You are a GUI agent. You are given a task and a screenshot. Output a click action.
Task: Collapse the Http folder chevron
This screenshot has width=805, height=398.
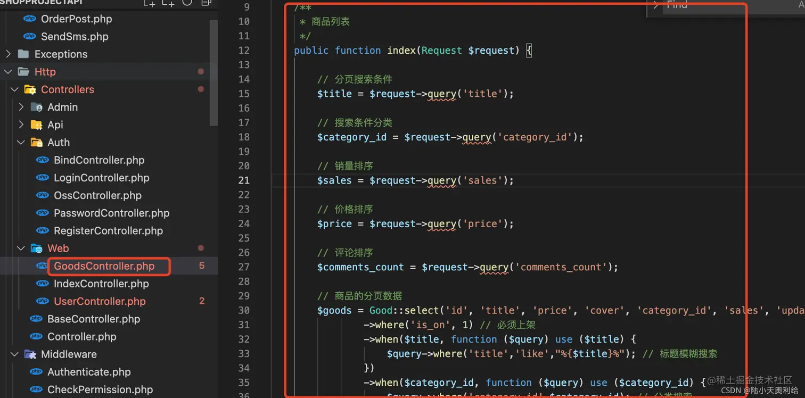[8, 71]
